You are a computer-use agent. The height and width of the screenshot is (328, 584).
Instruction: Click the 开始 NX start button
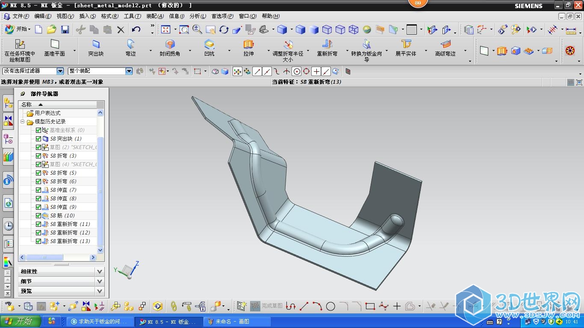pyautogui.click(x=18, y=29)
